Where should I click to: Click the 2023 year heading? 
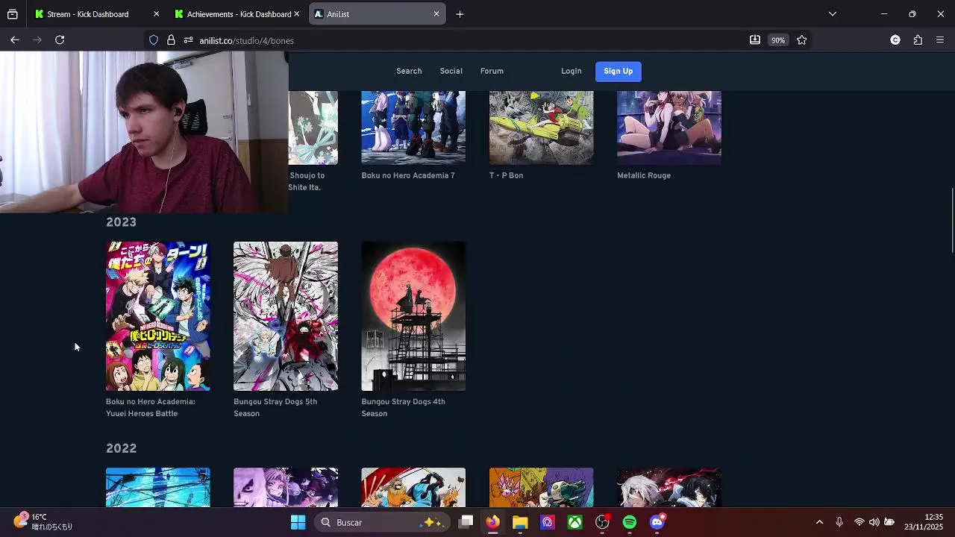[x=121, y=222]
